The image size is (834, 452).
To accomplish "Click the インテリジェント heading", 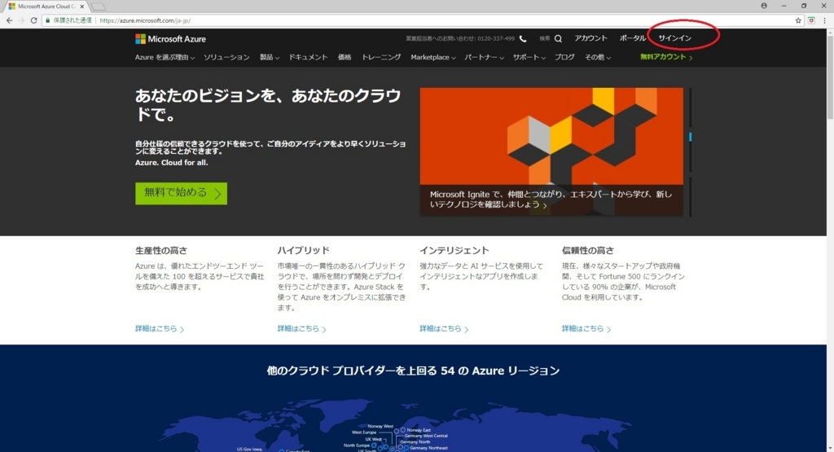I will tap(454, 250).
